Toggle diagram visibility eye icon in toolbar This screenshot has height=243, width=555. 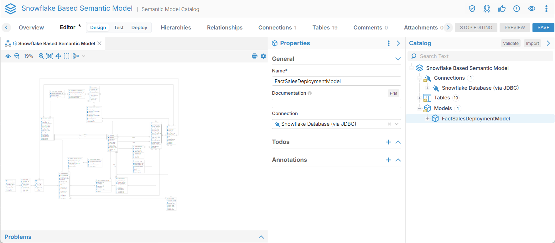pyautogui.click(x=8, y=56)
